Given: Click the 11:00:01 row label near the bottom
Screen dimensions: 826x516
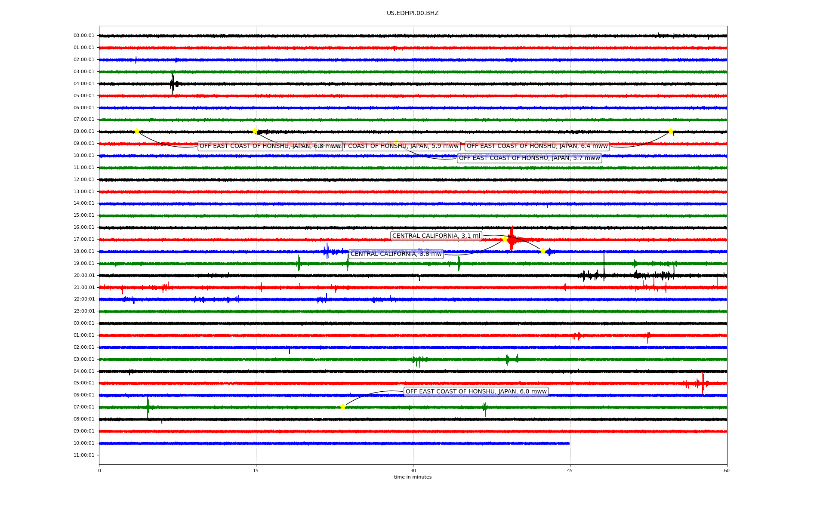Looking at the screenshot, I should [x=84, y=455].
